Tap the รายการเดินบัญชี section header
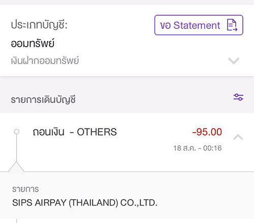Image resolution: width=254 pixels, height=223 pixels. tap(43, 100)
